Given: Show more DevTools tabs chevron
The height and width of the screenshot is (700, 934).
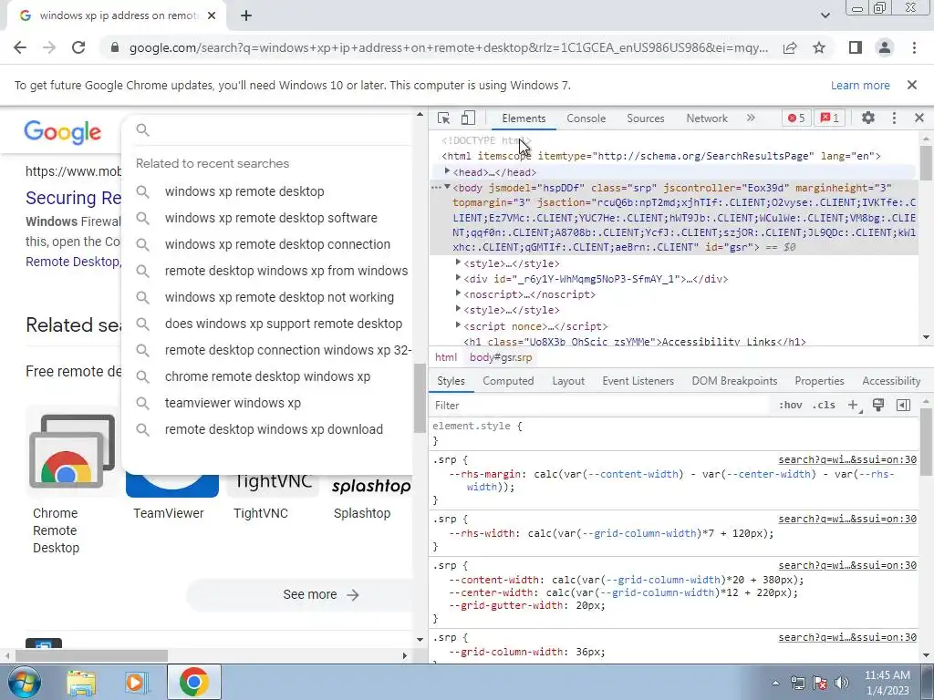Looking at the screenshot, I should pos(751,118).
